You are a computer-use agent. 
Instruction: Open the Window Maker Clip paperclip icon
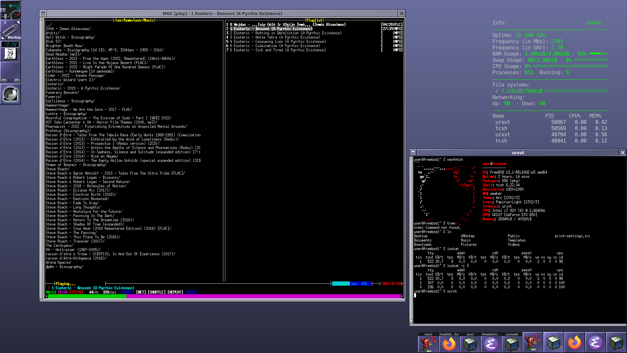(10, 30)
